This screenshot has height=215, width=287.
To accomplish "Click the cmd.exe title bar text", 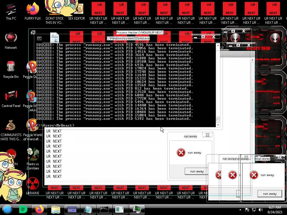I will [128, 38].
